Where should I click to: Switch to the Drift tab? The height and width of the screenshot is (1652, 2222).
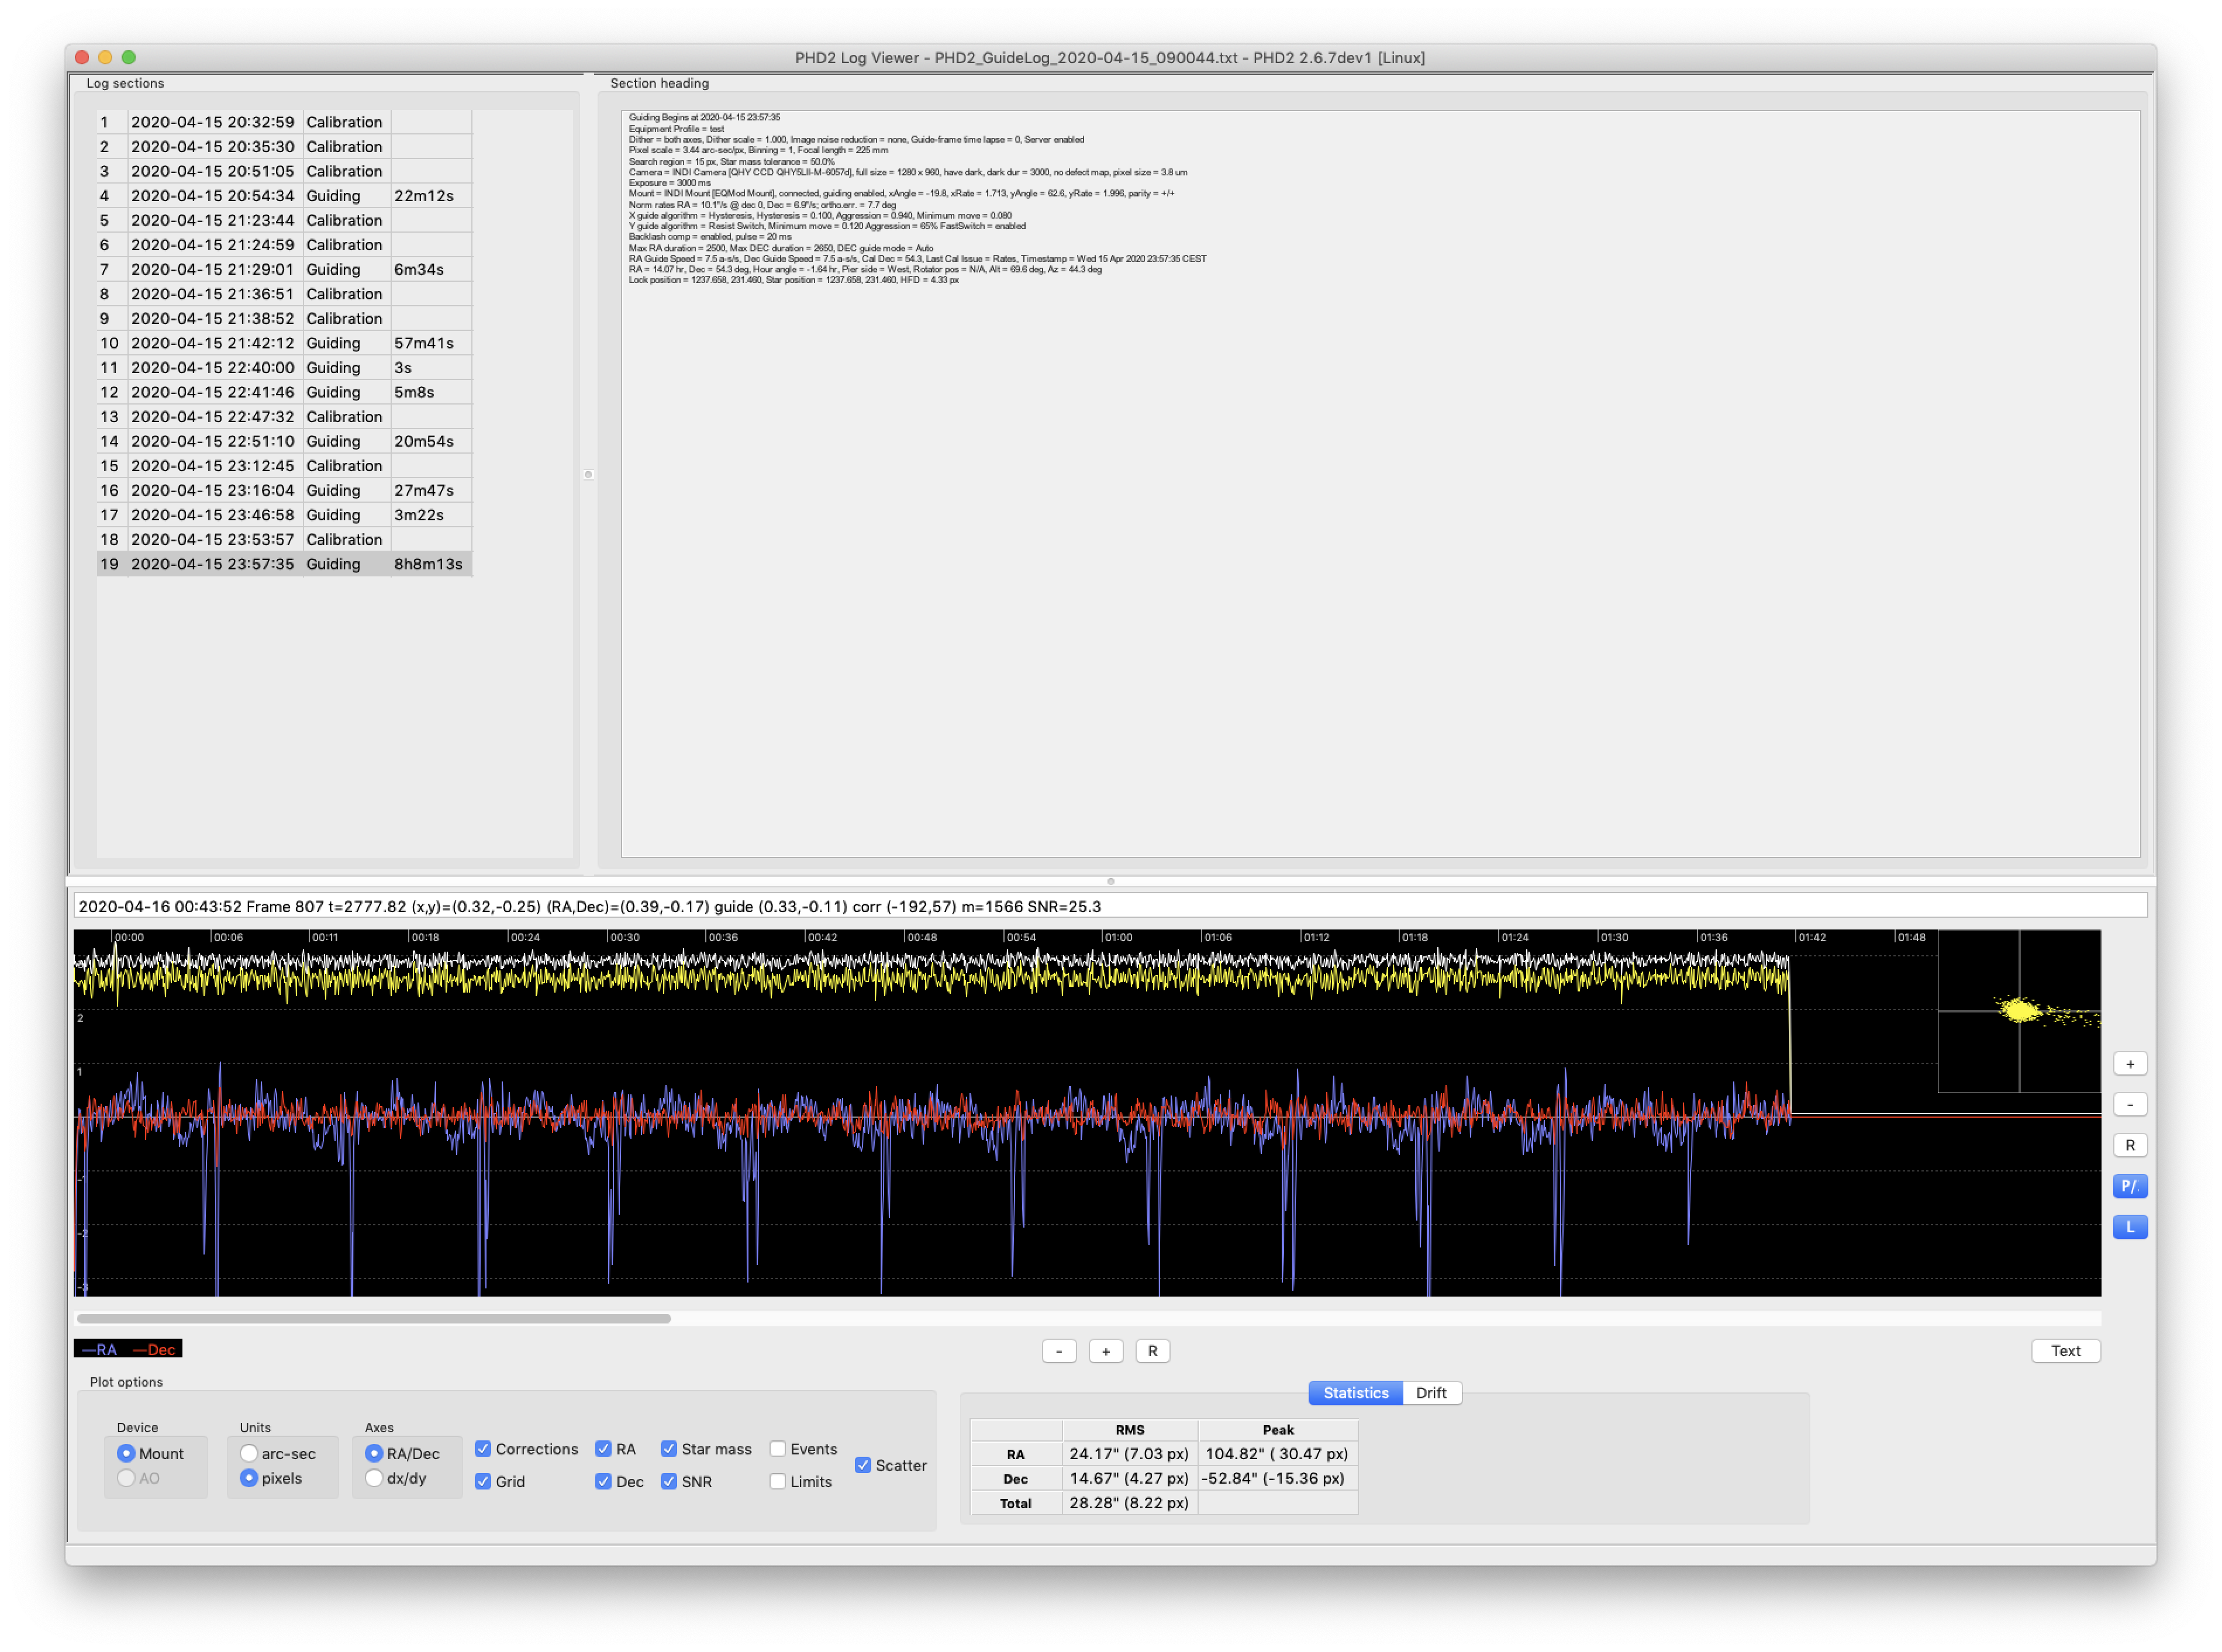(x=1430, y=1393)
